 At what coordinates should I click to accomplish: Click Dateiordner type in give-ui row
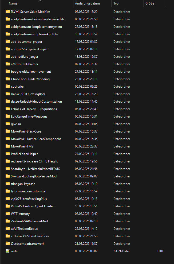click(x=122, y=124)
